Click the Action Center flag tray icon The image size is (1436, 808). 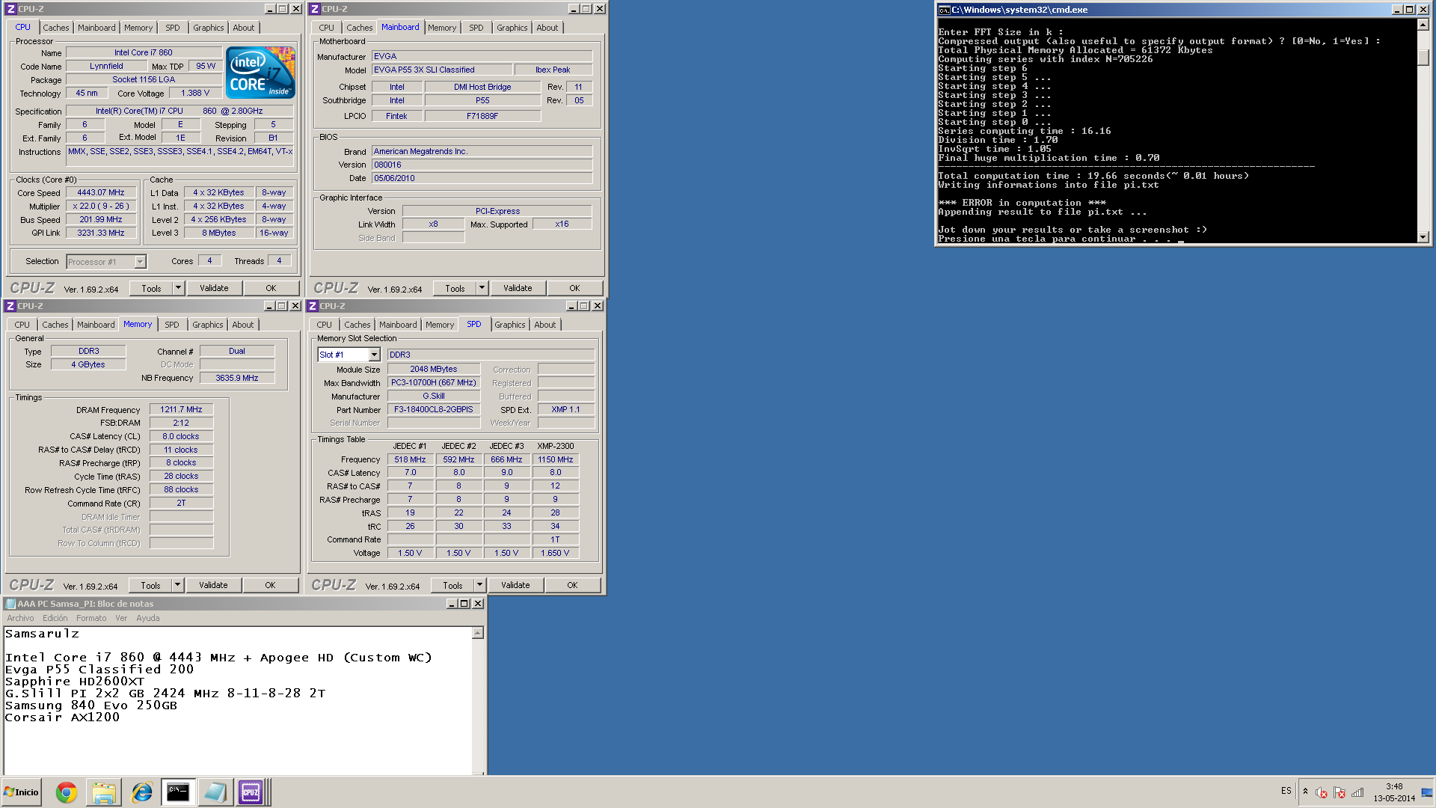1340,792
